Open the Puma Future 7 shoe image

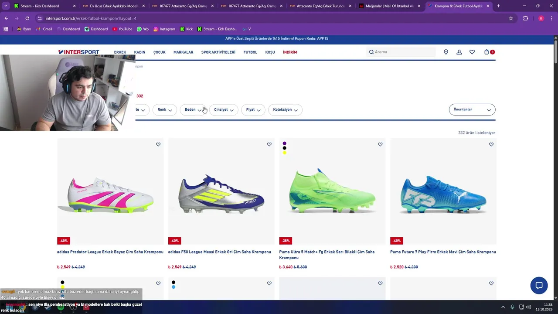pyautogui.click(x=443, y=191)
